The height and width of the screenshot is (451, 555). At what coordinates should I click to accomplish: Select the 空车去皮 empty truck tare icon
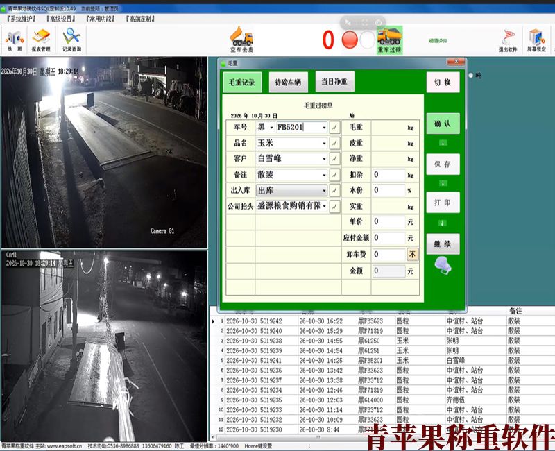coord(241,40)
